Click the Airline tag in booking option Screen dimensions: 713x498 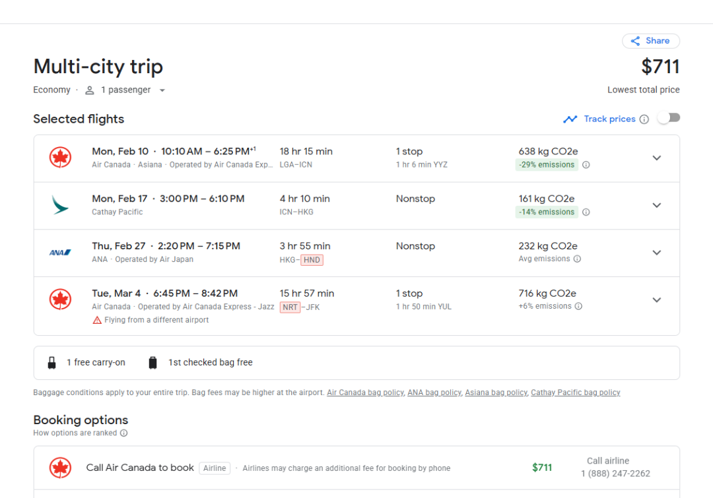[215, 468]
